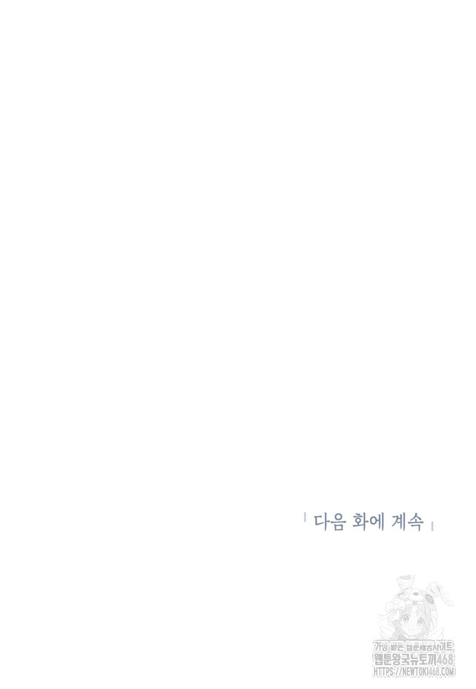
Task: Click the '가장 빠른 웹툰제공사이트' tagline
Action: [413, 646]
